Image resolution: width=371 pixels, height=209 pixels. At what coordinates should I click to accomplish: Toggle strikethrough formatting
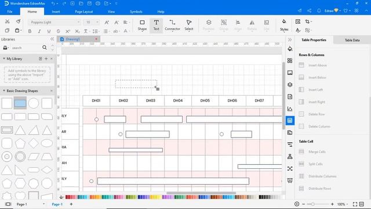coord(58,31)
